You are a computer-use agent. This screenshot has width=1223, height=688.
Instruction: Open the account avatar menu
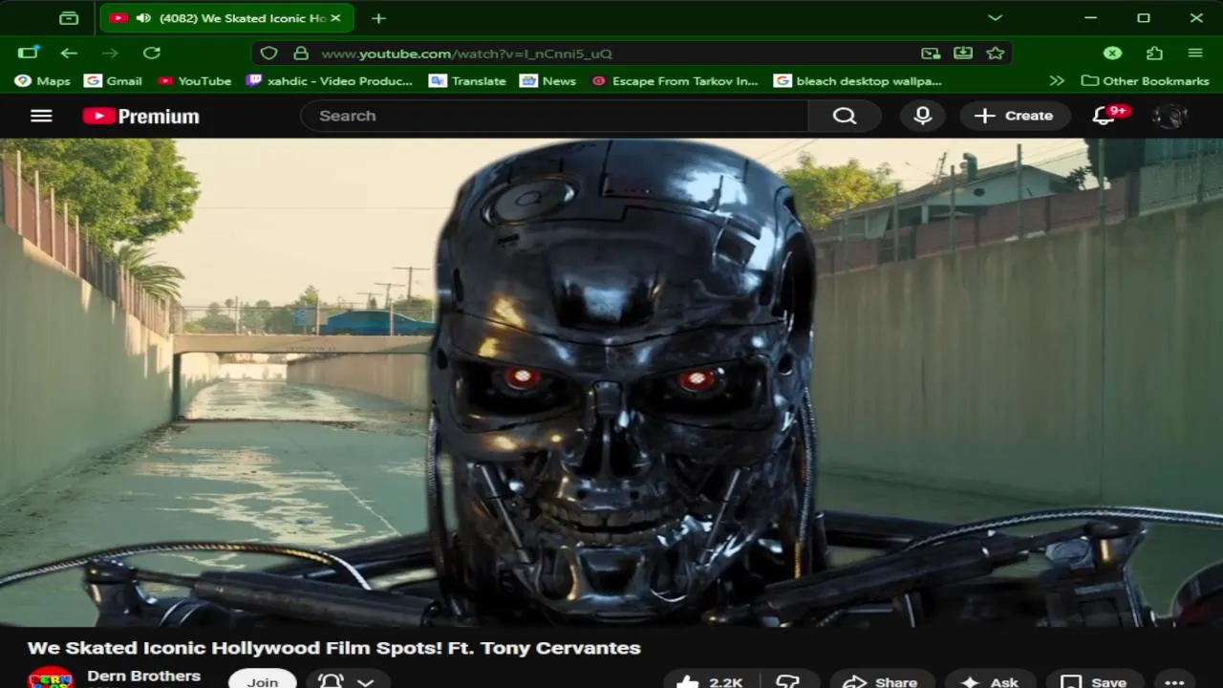pos(1169,116)
